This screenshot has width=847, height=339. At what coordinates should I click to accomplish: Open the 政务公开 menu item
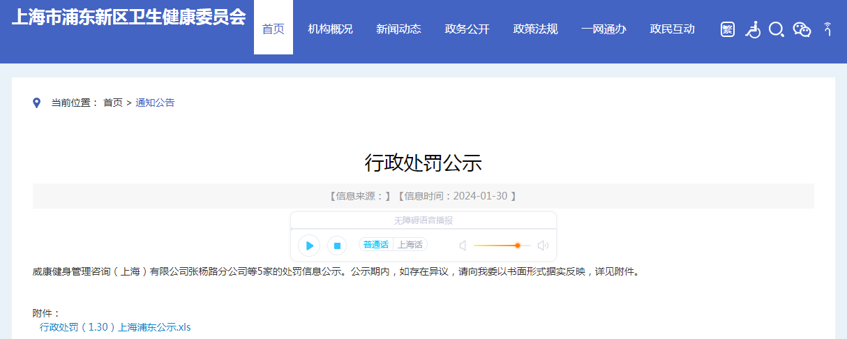pos(467,29)
